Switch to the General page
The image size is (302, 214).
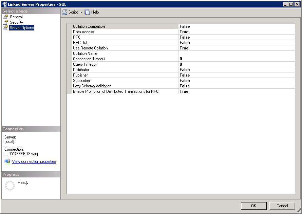point(16,17)
